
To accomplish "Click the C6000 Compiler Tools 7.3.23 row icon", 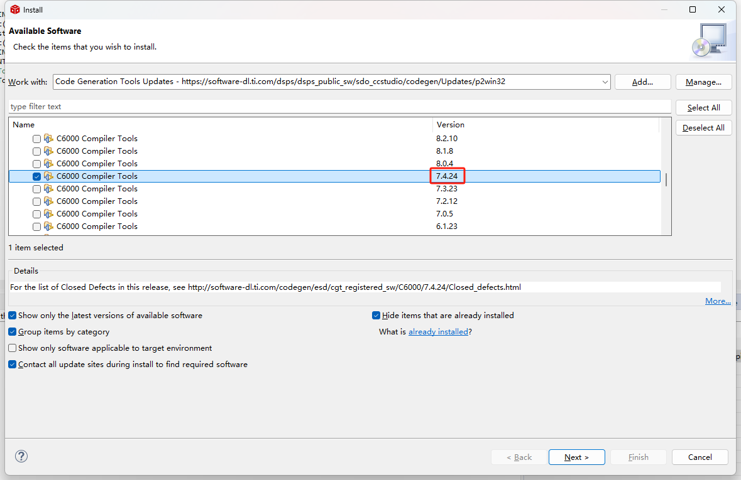I will tap(48, 189).
